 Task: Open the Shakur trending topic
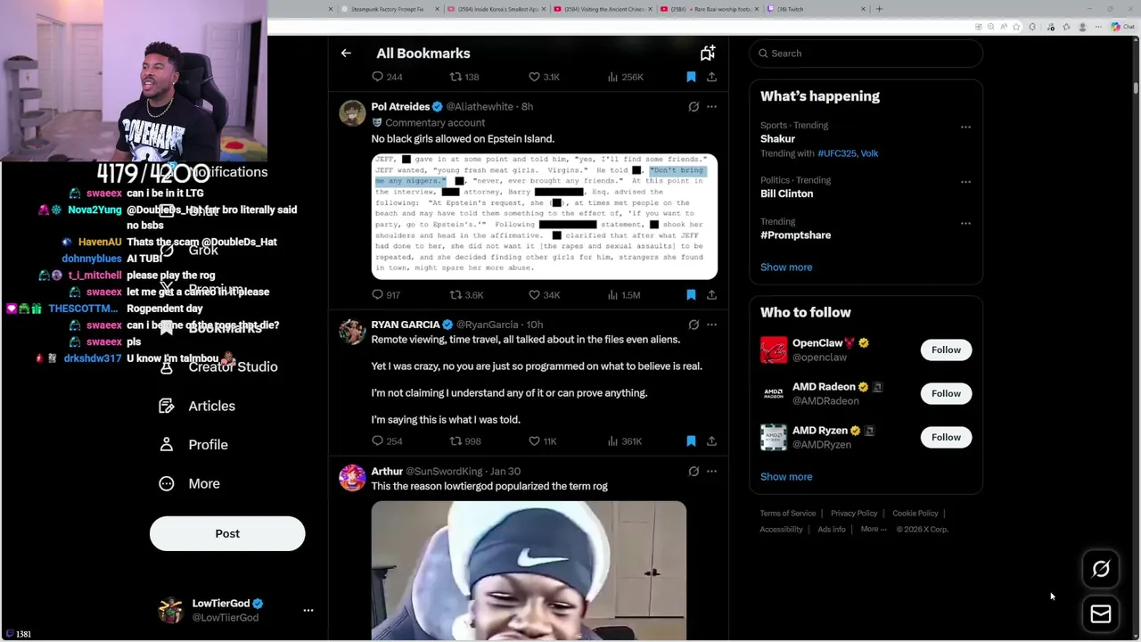pos(777,139)
